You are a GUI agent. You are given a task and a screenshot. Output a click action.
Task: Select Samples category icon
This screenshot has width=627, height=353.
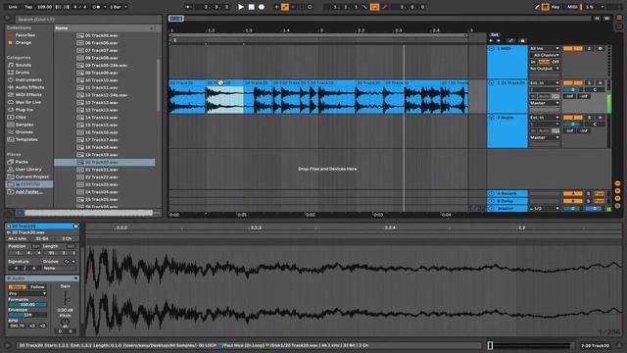(11, 125)
